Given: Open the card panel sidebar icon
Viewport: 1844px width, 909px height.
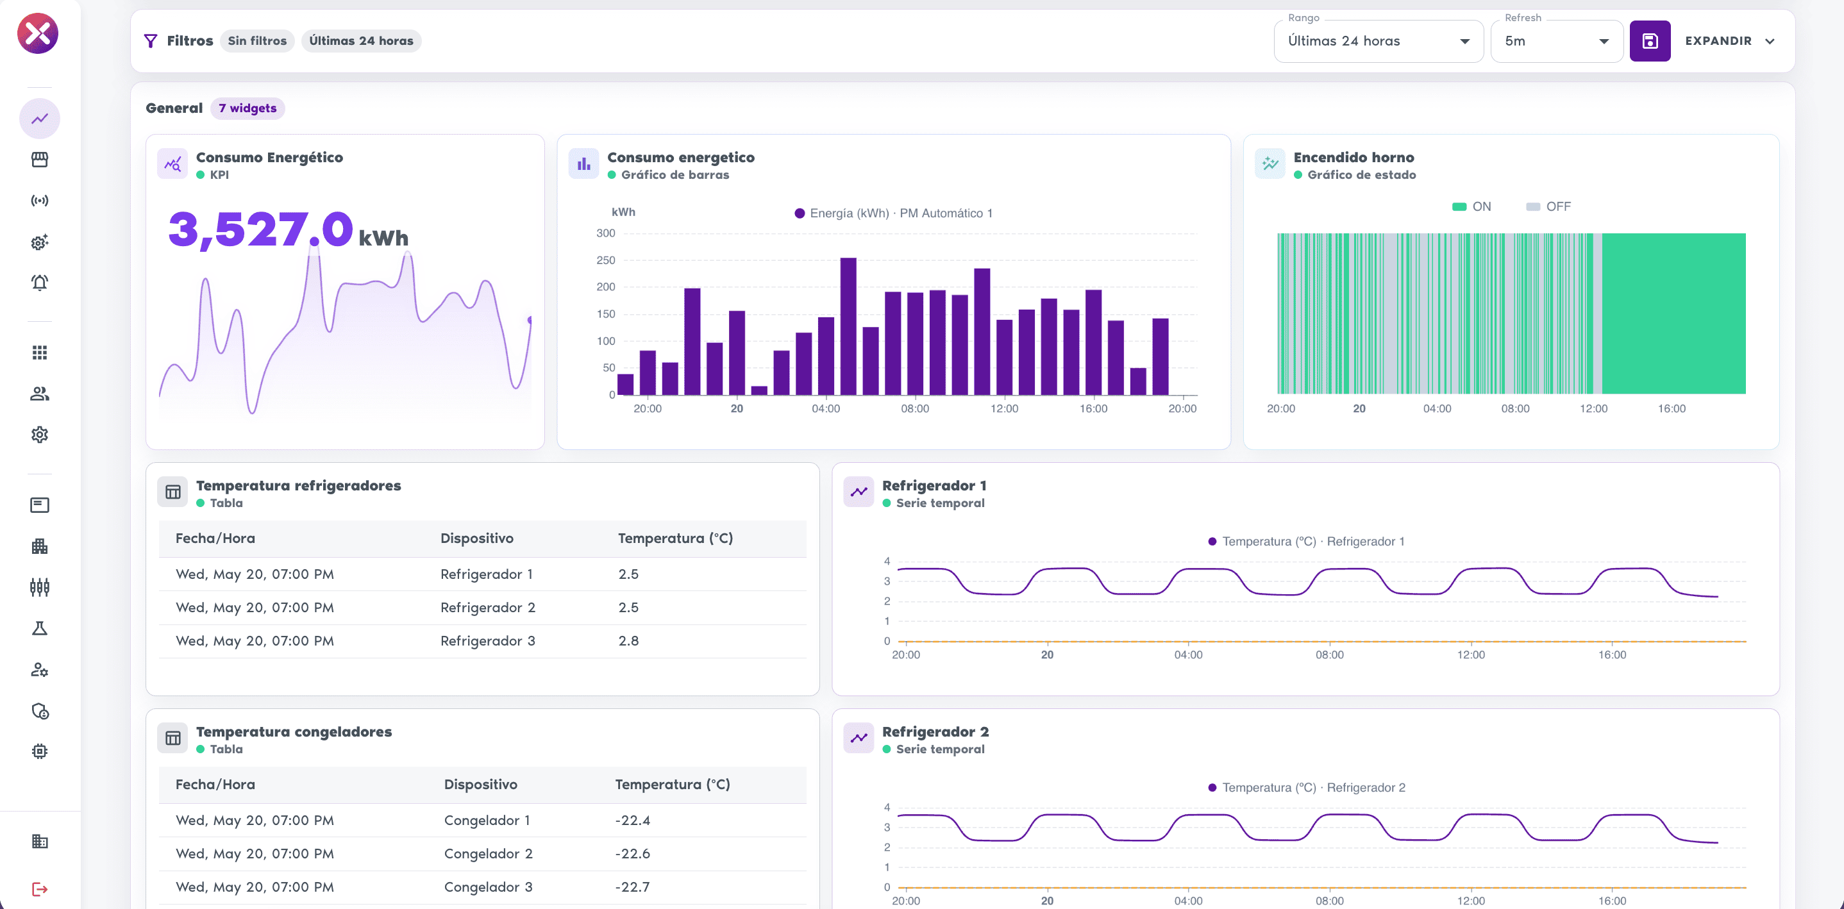Looking at the screenshot, I should (40, 505).
